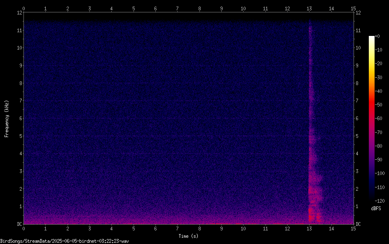This screenshot has height=244, width=389.
Task: Click the "14" tick on the top time axis
Action: coord(331,8)
